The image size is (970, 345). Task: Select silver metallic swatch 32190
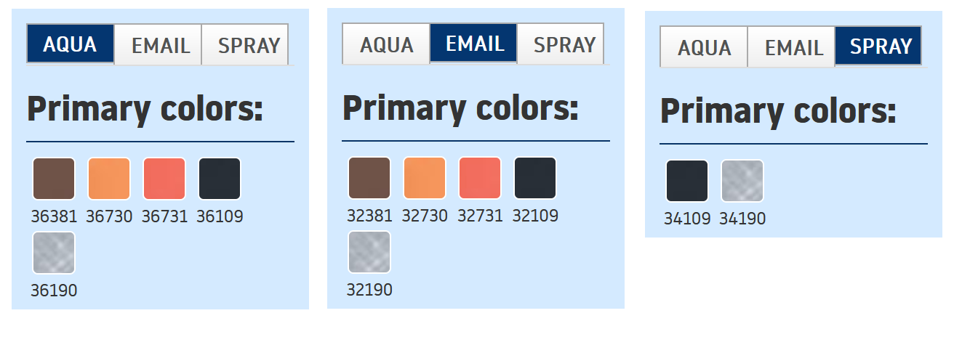[x=369, y=252]
